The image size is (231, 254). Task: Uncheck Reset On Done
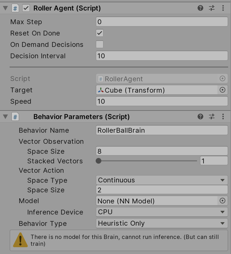pos(99,33)
